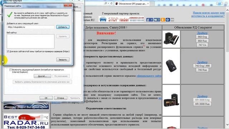Click the 740 radar detector product image
Viewport: 229px width, 129px height.
[171, 66]
